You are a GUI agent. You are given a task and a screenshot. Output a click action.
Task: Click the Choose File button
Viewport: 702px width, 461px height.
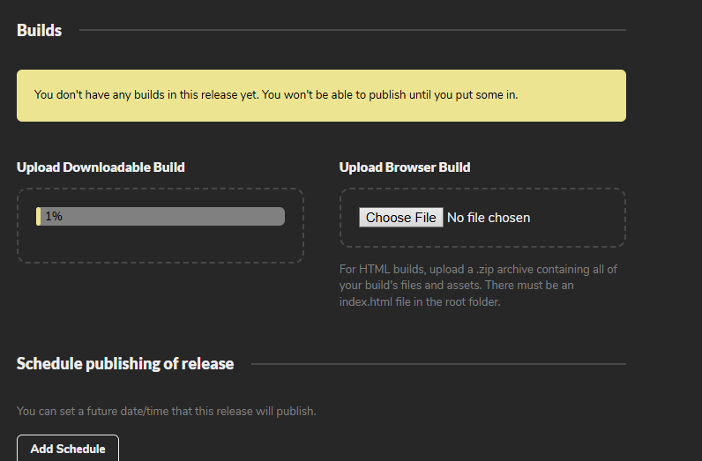(400, 218)
